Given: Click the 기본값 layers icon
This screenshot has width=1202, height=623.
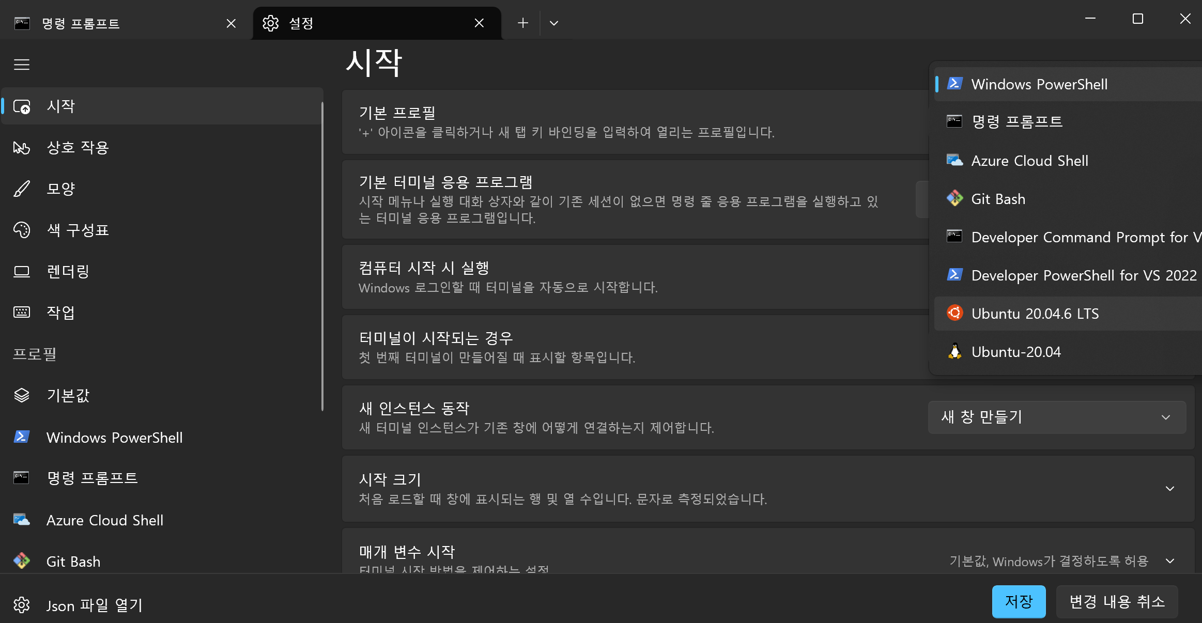Looking at the screenshot, I should [22, 395].
